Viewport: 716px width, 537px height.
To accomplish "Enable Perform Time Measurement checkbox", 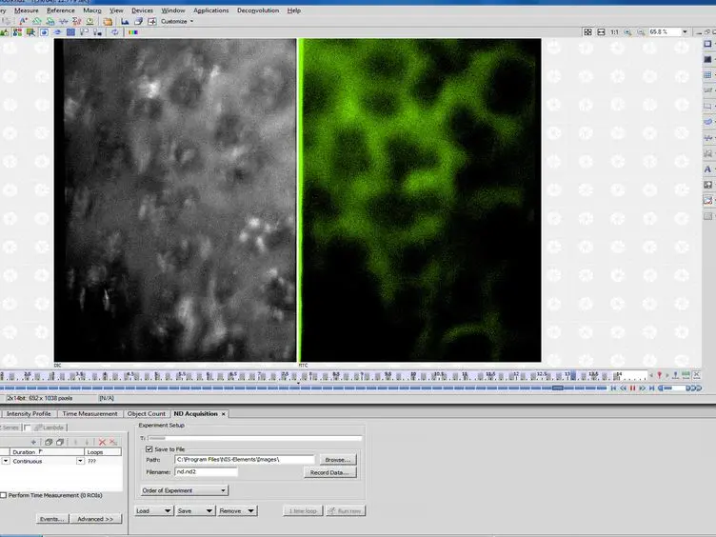I will point(3,495).
